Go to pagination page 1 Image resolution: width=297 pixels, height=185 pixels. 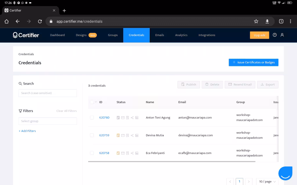click(239, 182)
